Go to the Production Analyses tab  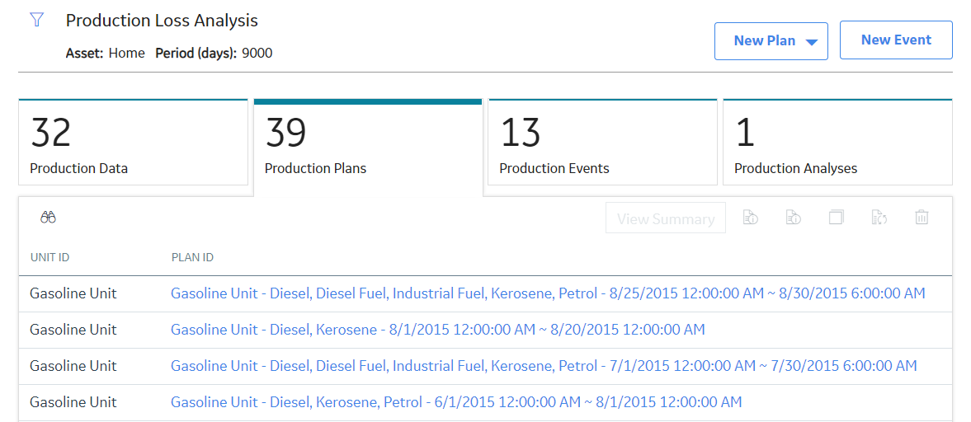pos(837,142)
